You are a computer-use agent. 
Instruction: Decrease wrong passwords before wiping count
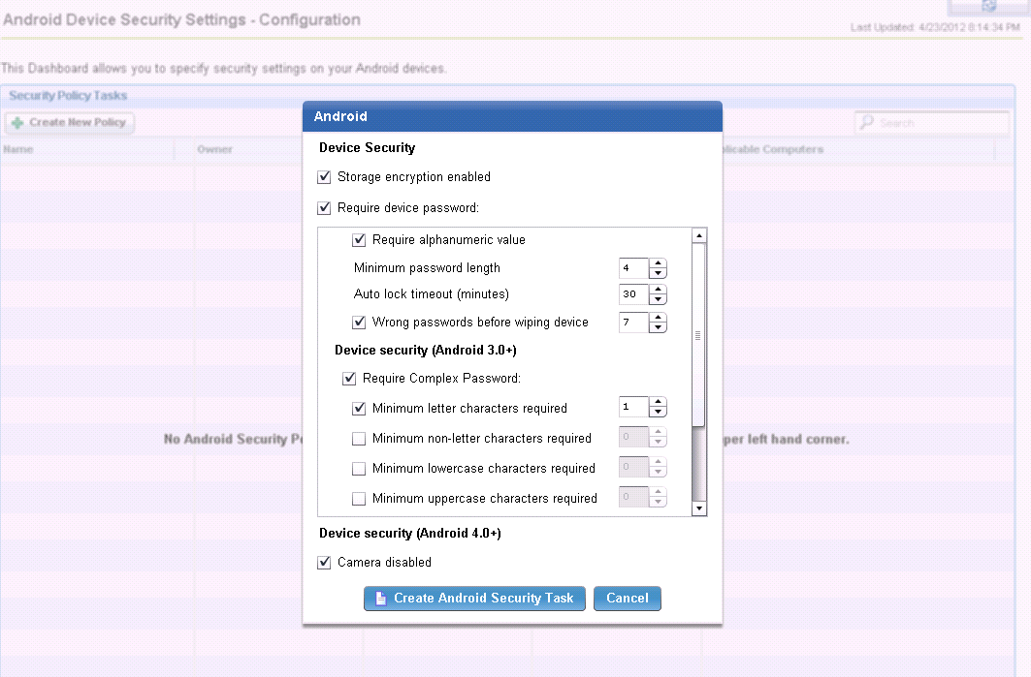tap(659, 327)
